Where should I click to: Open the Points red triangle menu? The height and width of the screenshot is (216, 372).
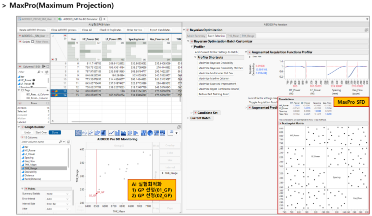click(x=26, y=189)
